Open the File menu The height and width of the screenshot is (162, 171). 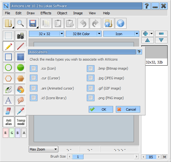(x=7, y=13)
